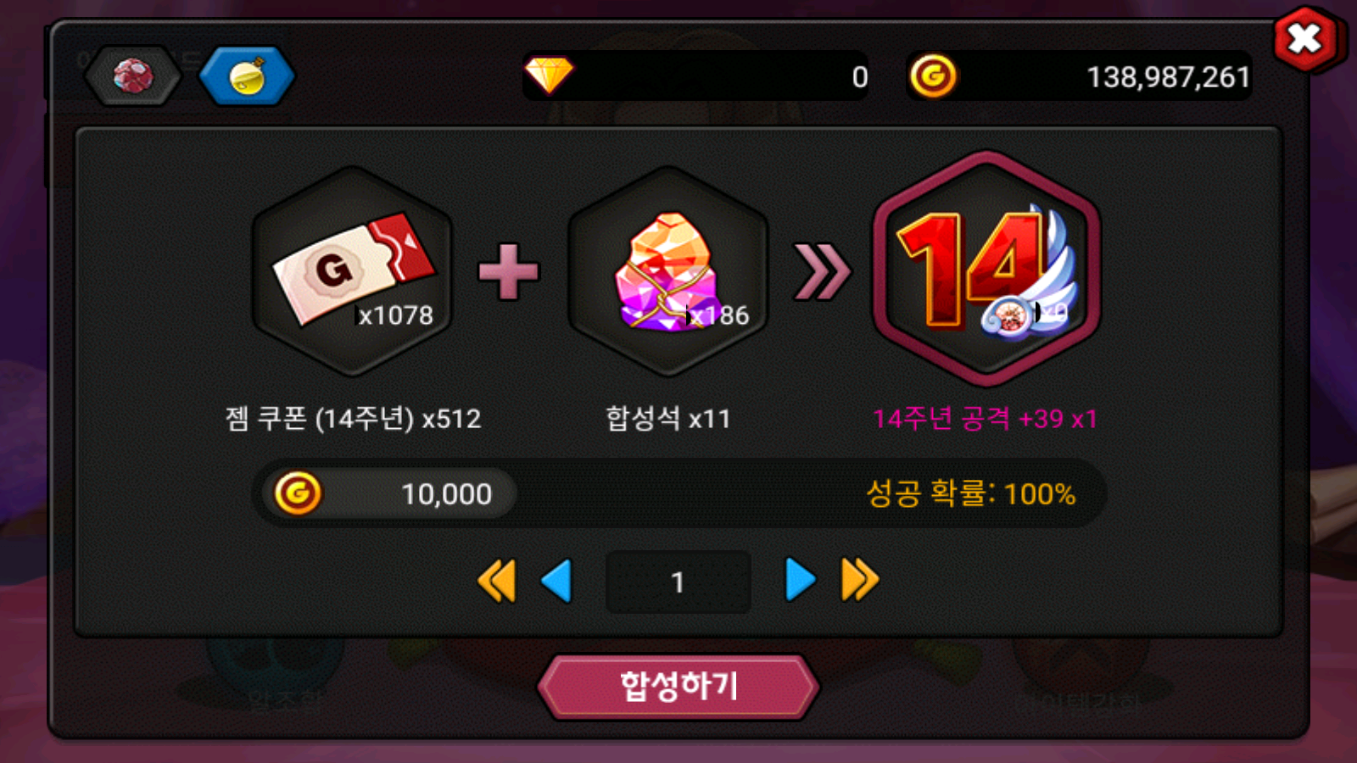
Task: Select the synthesis stone ingredient
Action: (x=668, y=271)
